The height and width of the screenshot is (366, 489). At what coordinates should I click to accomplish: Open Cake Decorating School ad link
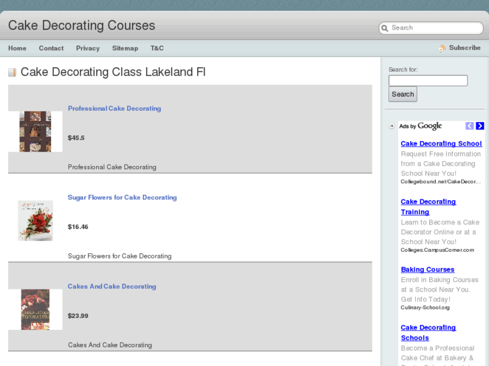point(441,144)
